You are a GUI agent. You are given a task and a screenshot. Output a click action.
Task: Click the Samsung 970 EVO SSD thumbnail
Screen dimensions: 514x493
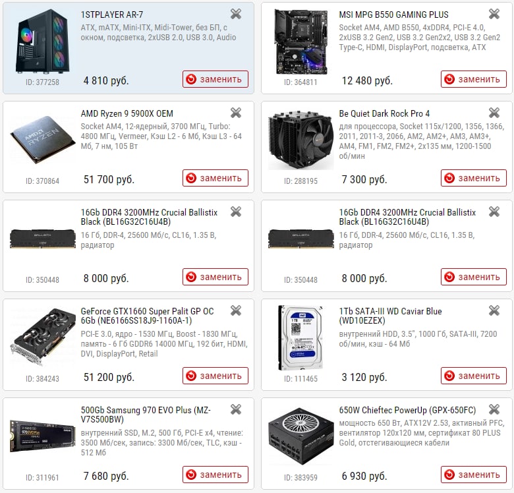click(x=43, y=436)
